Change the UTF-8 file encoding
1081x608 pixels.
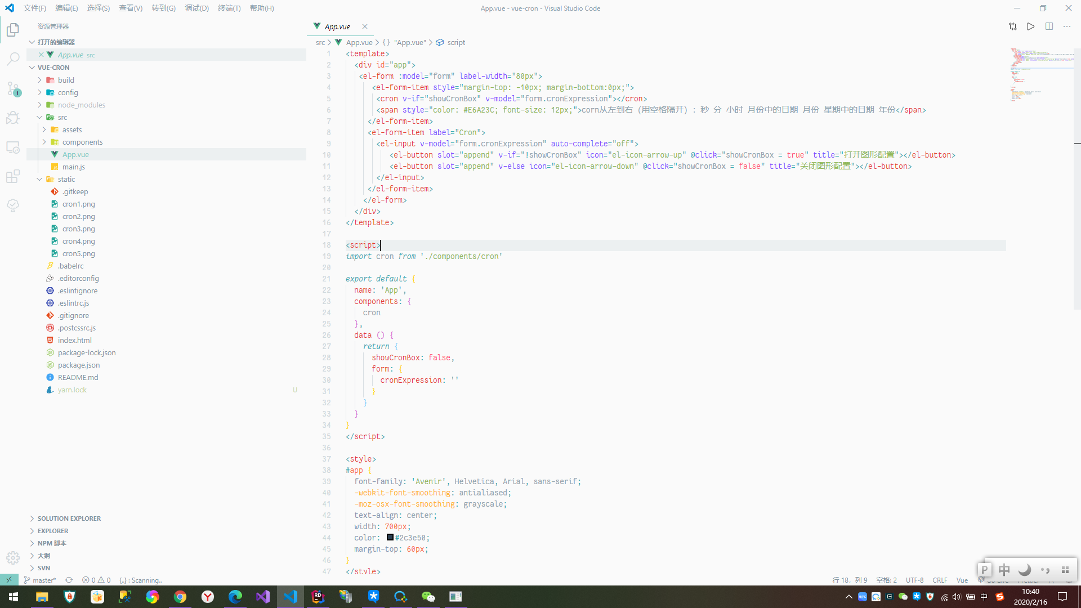point(914,580)
